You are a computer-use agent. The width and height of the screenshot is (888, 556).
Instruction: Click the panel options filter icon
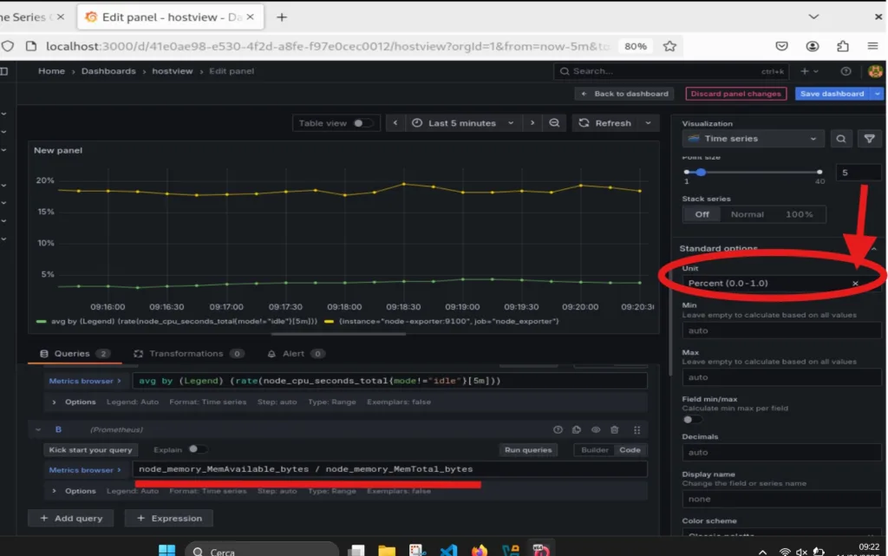869,139
